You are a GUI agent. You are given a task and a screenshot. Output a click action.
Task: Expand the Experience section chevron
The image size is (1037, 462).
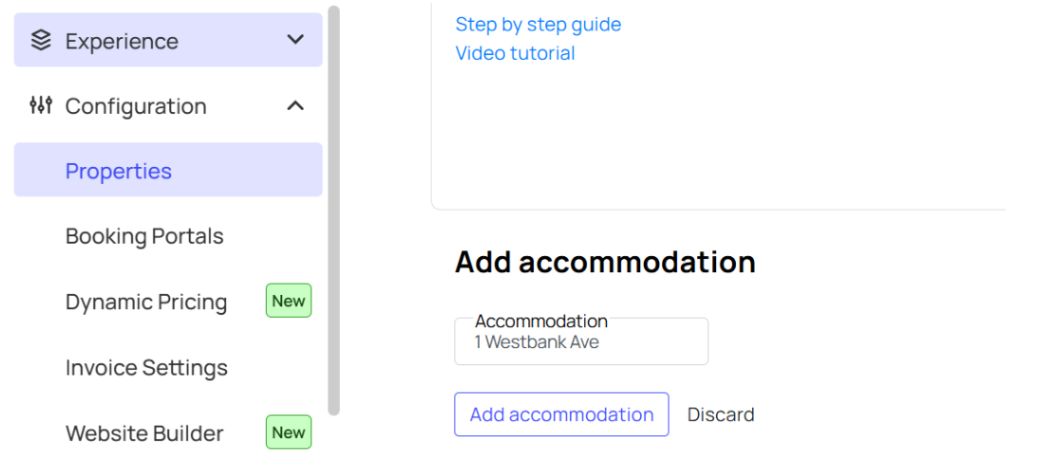point(295,40)
